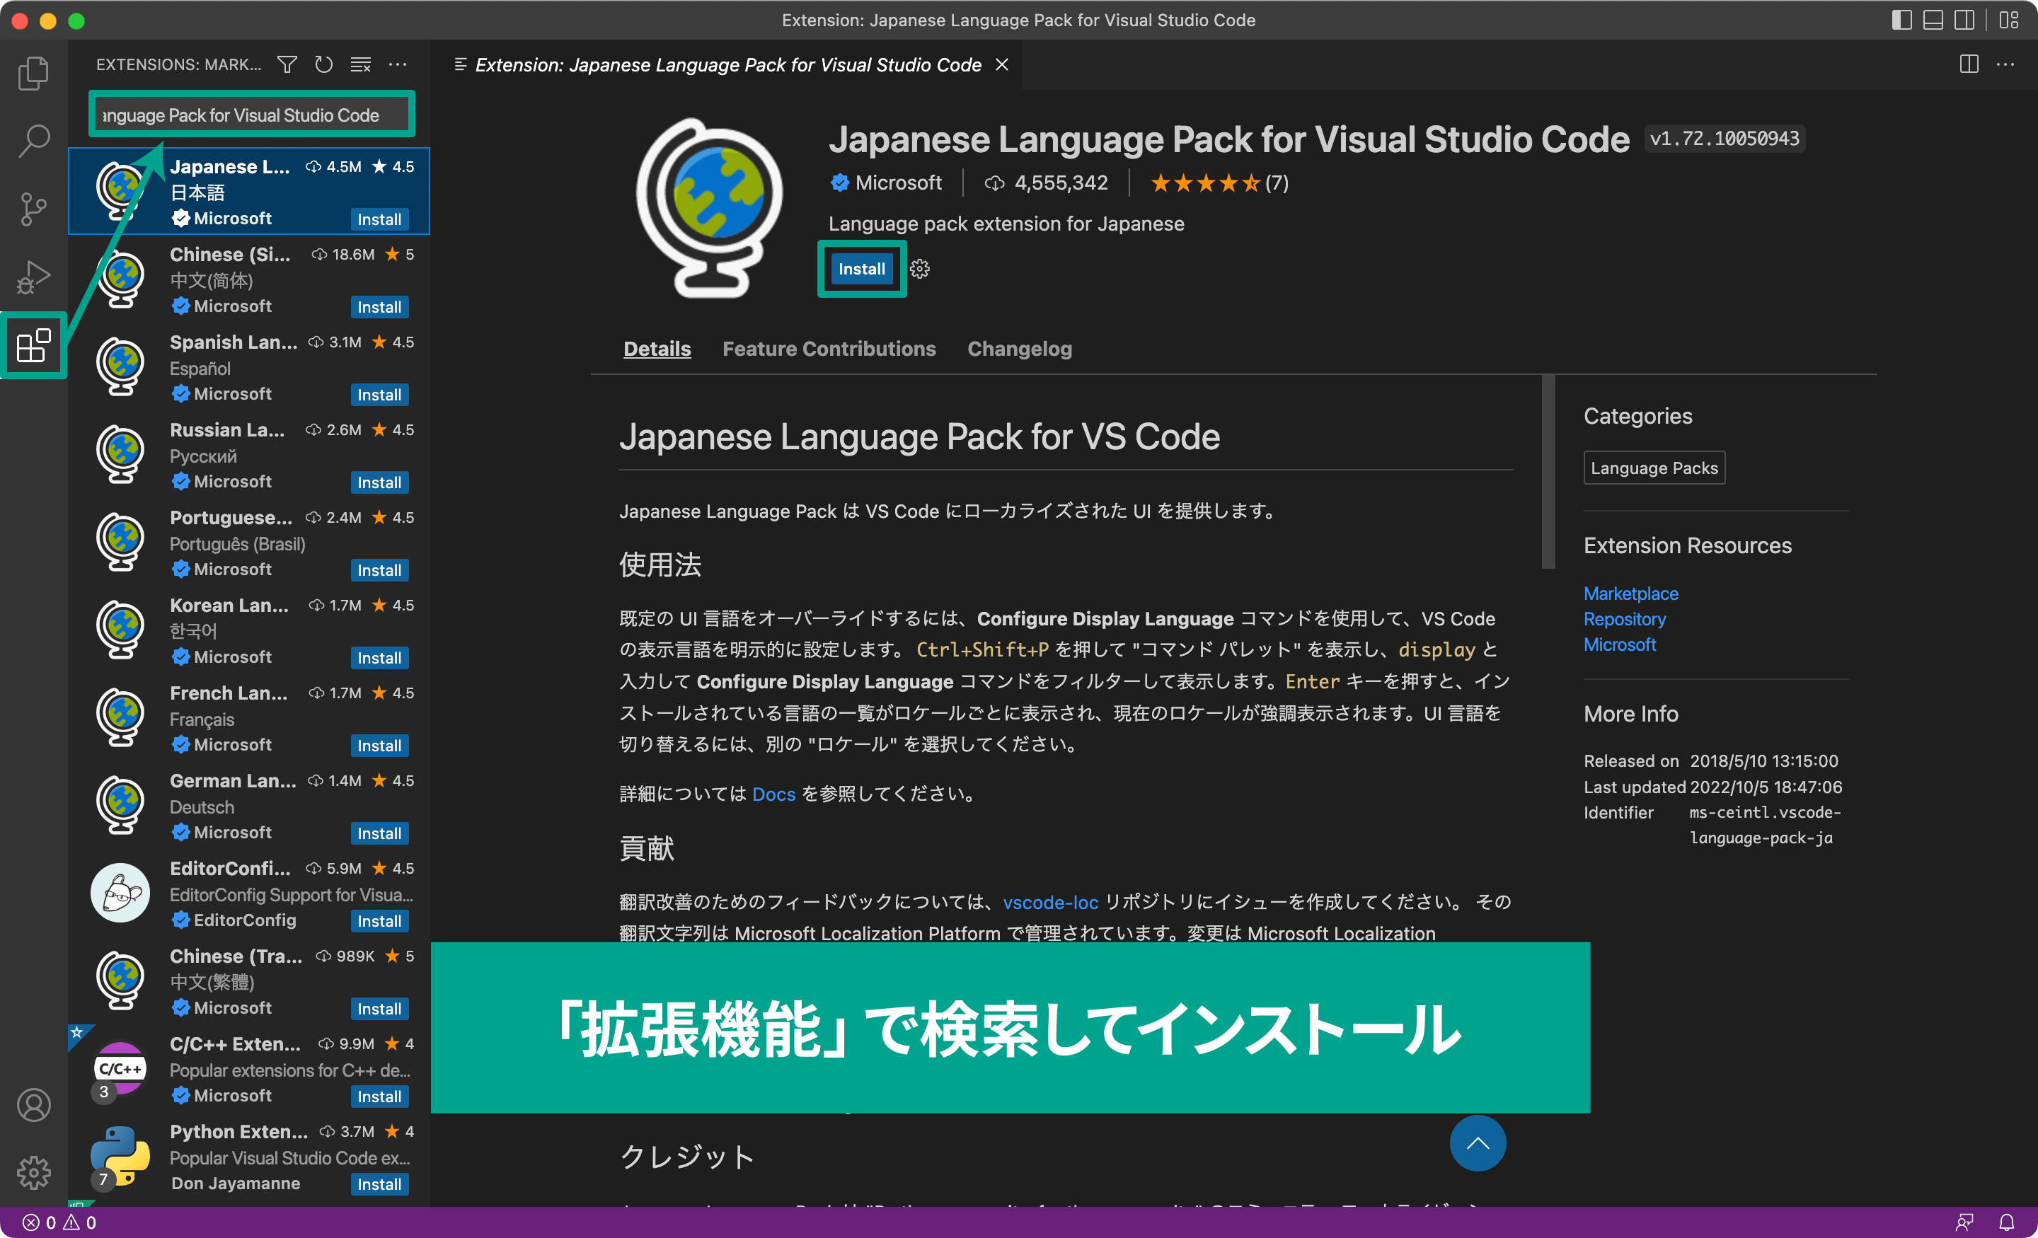Viewport: 2038px width, 1238px height.
Task: Open the Source Control view
Action: [x=33, y=209]
